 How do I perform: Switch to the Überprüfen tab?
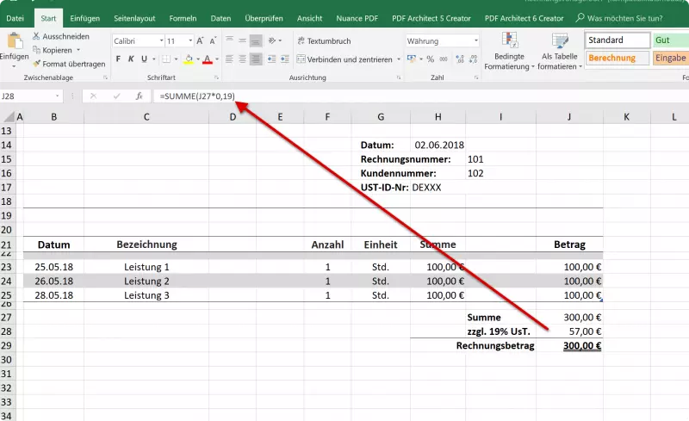pos(264,18)
